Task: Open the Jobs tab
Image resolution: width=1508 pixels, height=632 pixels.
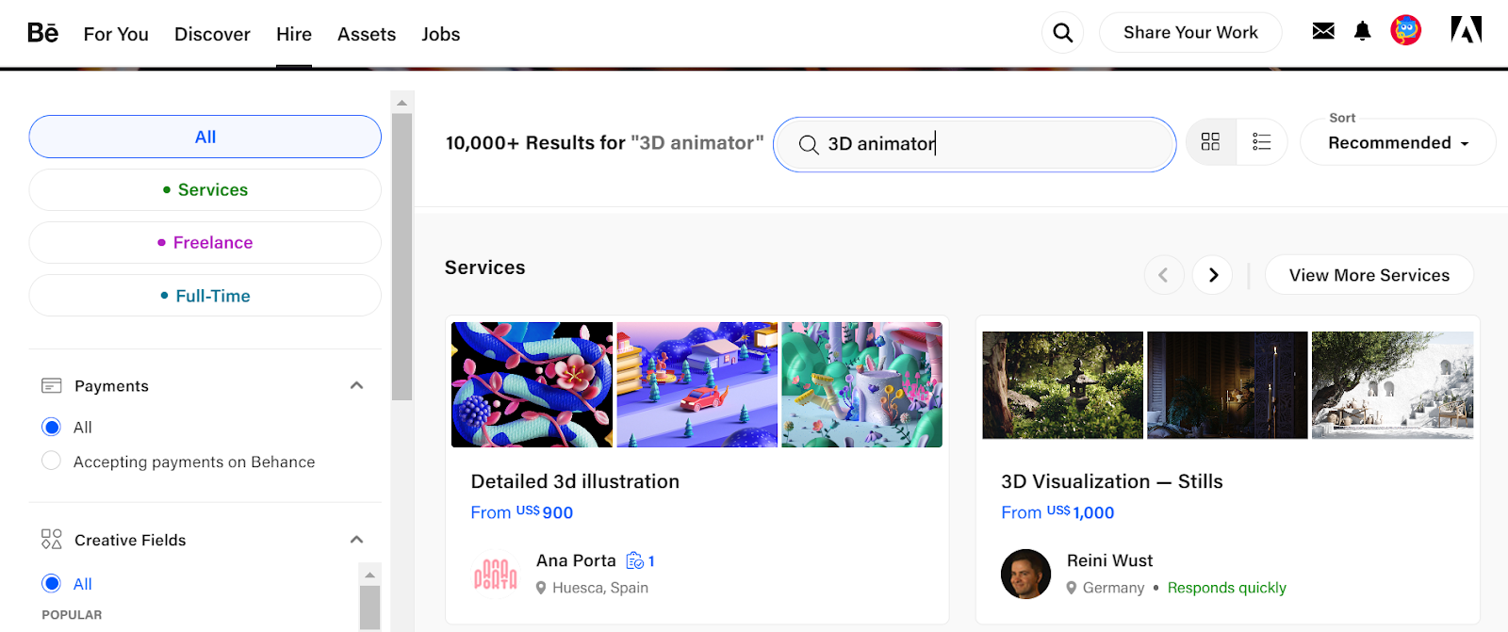Action: (441, 34)
